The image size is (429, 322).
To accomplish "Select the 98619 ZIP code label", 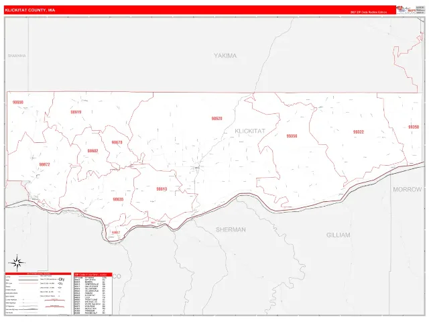I will pos(76,112).
